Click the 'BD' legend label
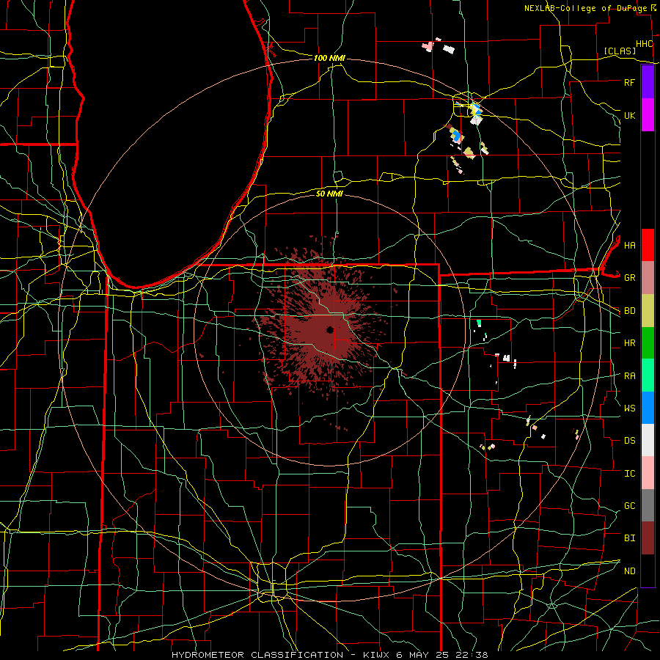The width and height of the screenshot is (660, 660). point(629,311)
